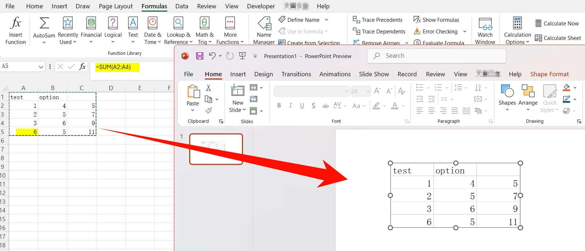Undo last action in PowerPoint

click(212, 56)
